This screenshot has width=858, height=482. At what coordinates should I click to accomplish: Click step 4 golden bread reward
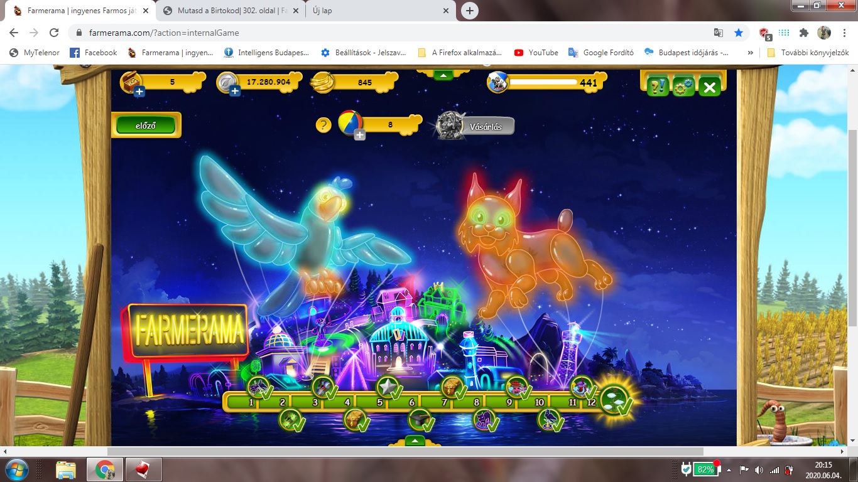pyautogui.click(x=355, y=419)
